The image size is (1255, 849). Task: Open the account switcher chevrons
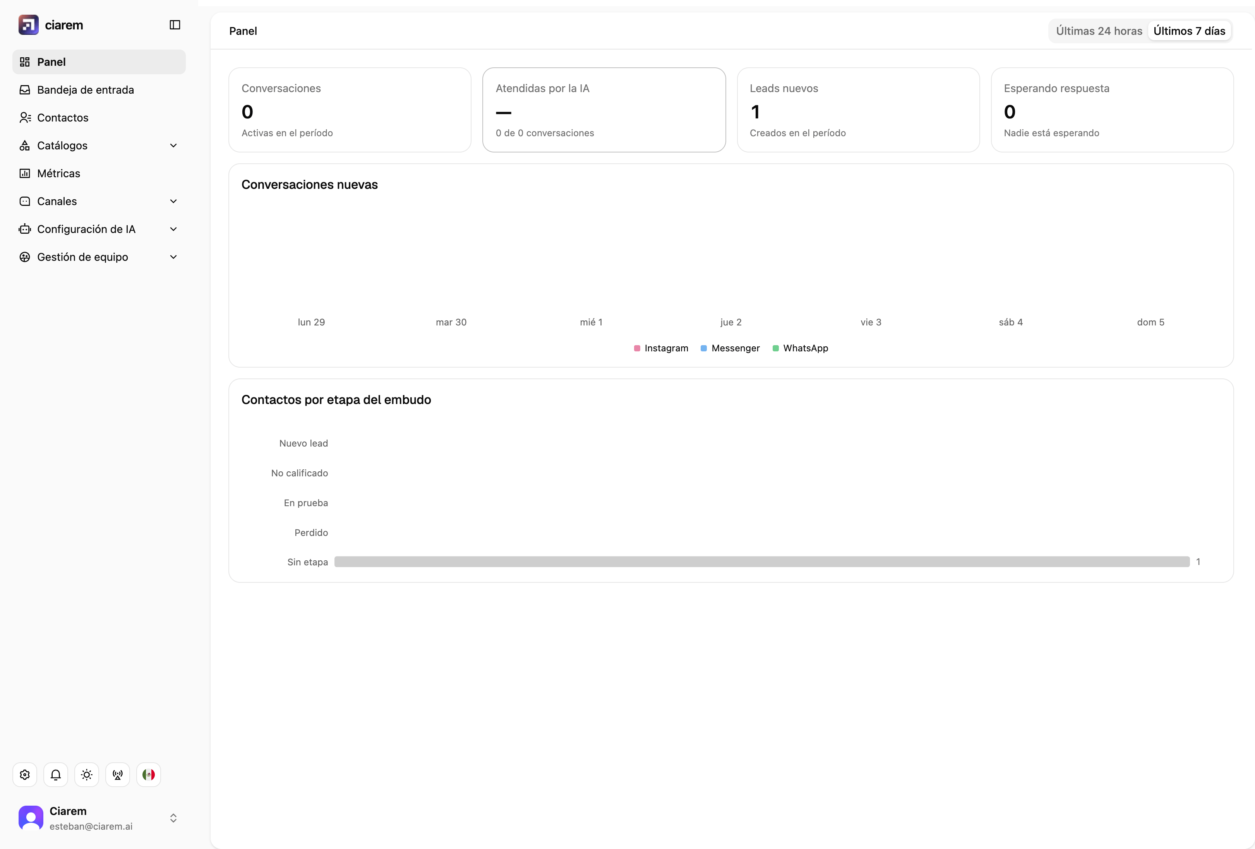pyautogui.click(x=173, y=818)
